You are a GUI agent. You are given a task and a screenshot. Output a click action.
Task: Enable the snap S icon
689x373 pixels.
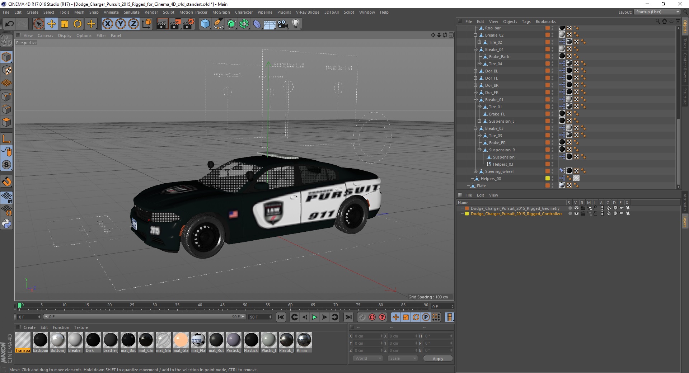[x=6, y=165]
